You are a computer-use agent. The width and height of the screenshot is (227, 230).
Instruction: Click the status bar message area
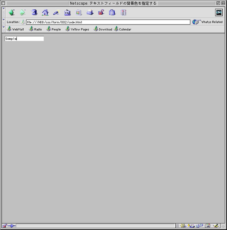[95, 226]
